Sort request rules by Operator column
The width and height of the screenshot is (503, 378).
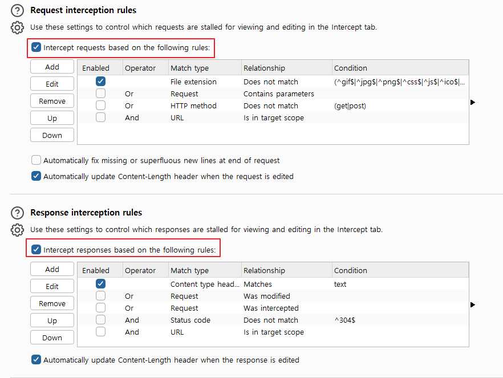point(145,68)
